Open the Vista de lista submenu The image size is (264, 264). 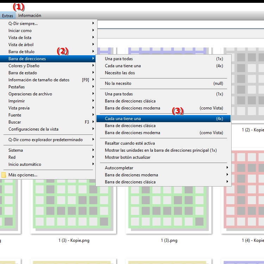48,38
